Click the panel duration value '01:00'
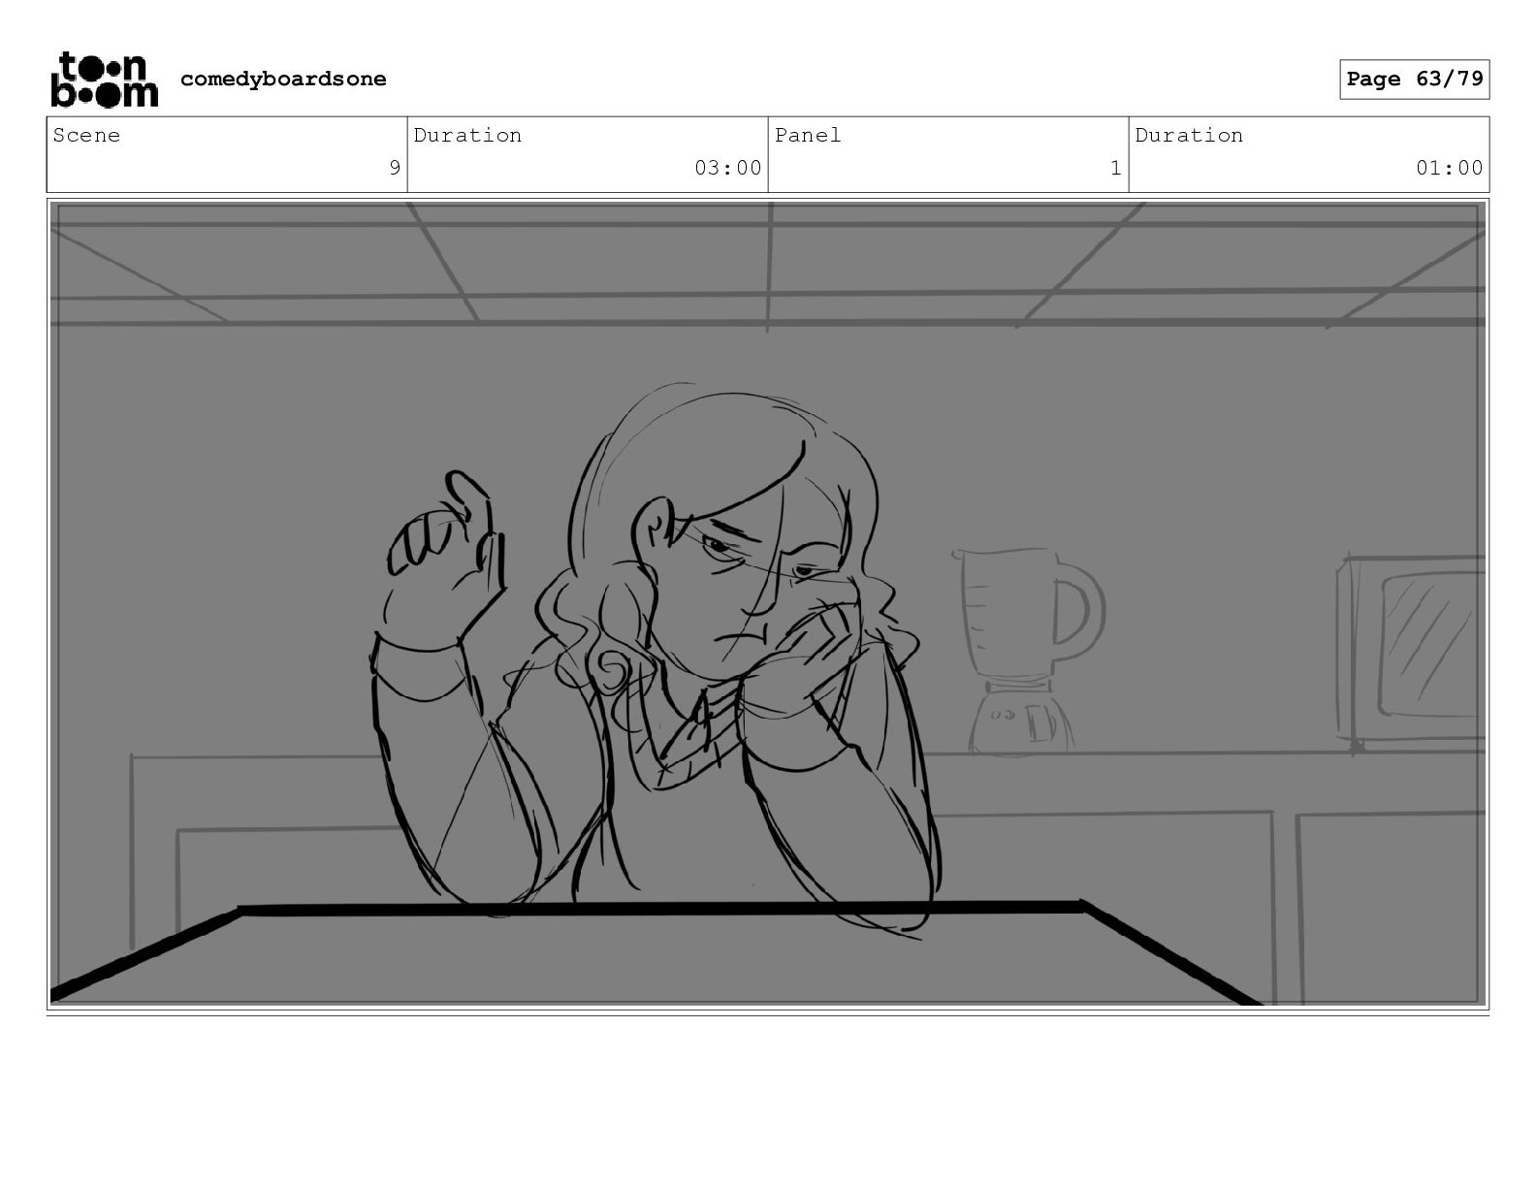This screenshot has height=1187, width=1536. pyautogui.click(x=1450, y=168)
